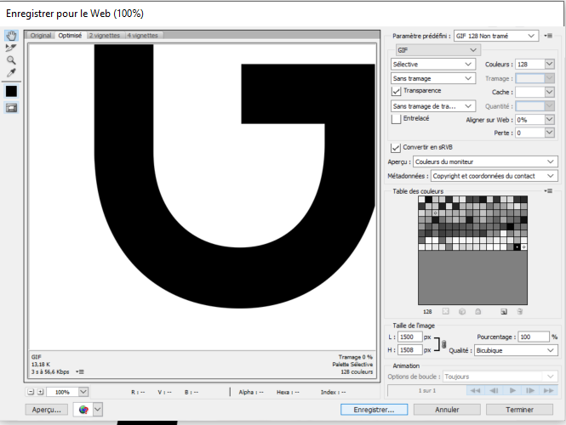This screenshot has width=566, height=425.
Task: Toggle the dimensions constrain link icon
Action: (444, 344)
